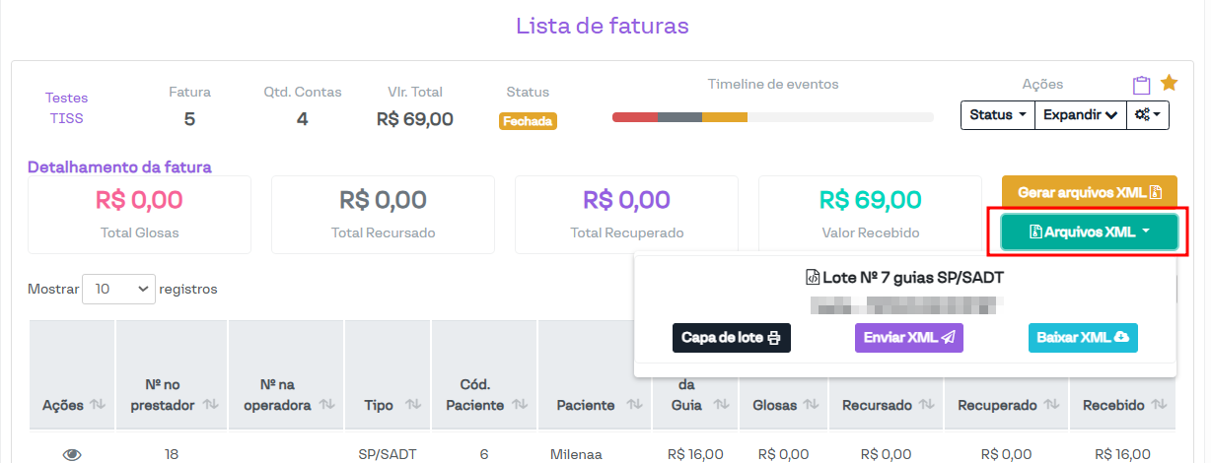This screenshot has height=463, width=1211.
Task: Toggle the Arquivos XML dropdown
Action: (x=1089, y=232)
